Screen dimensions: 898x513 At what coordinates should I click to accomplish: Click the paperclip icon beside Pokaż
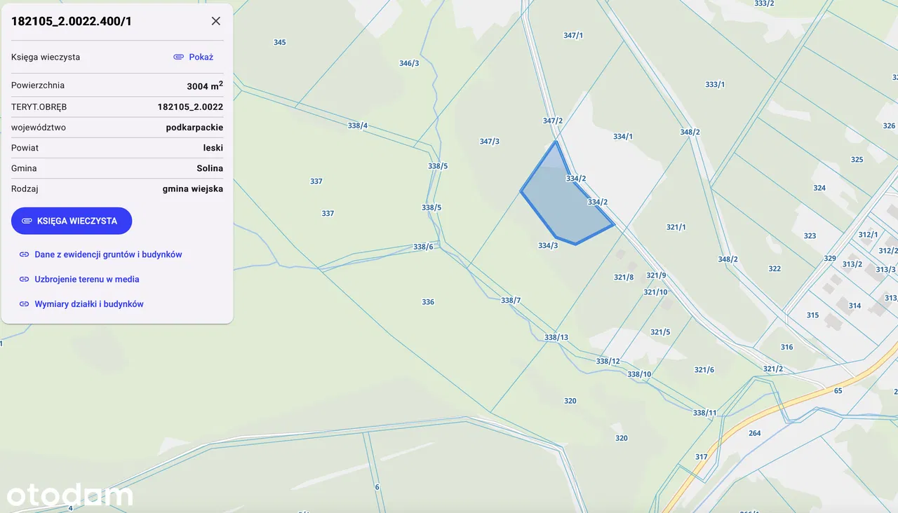point(178,57)
